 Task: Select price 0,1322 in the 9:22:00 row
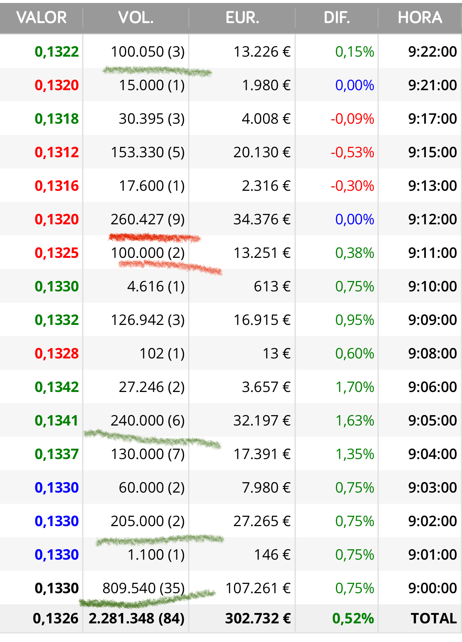(x=57, y=52)
